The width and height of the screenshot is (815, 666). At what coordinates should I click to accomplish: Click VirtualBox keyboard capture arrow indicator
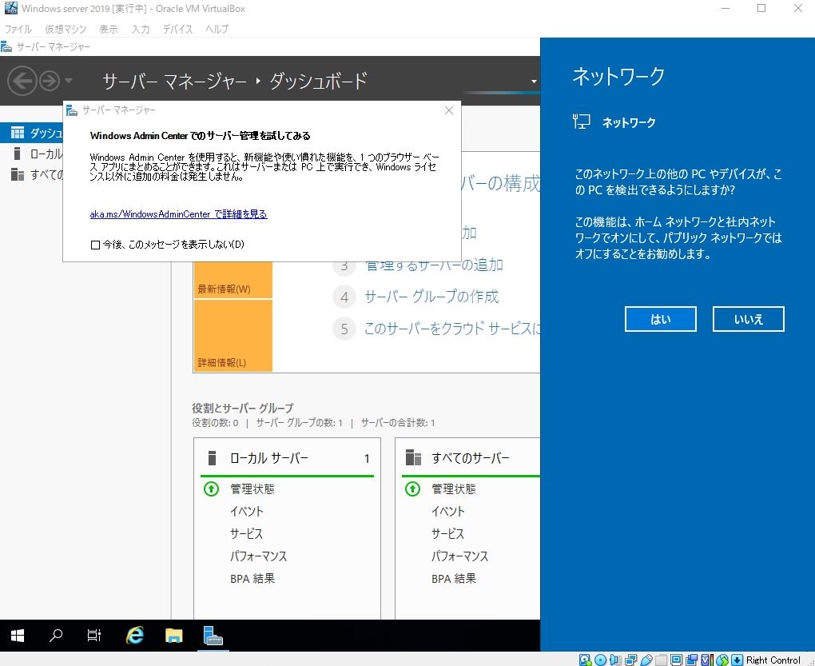click(x=737, y=660)
